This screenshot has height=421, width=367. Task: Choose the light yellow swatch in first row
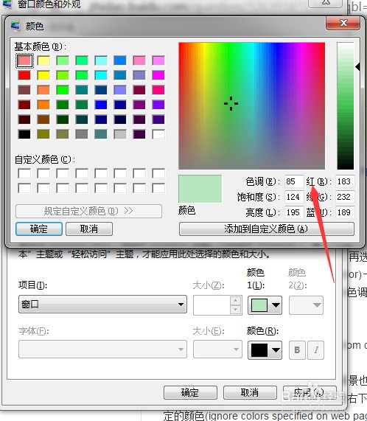pos(43,60)
